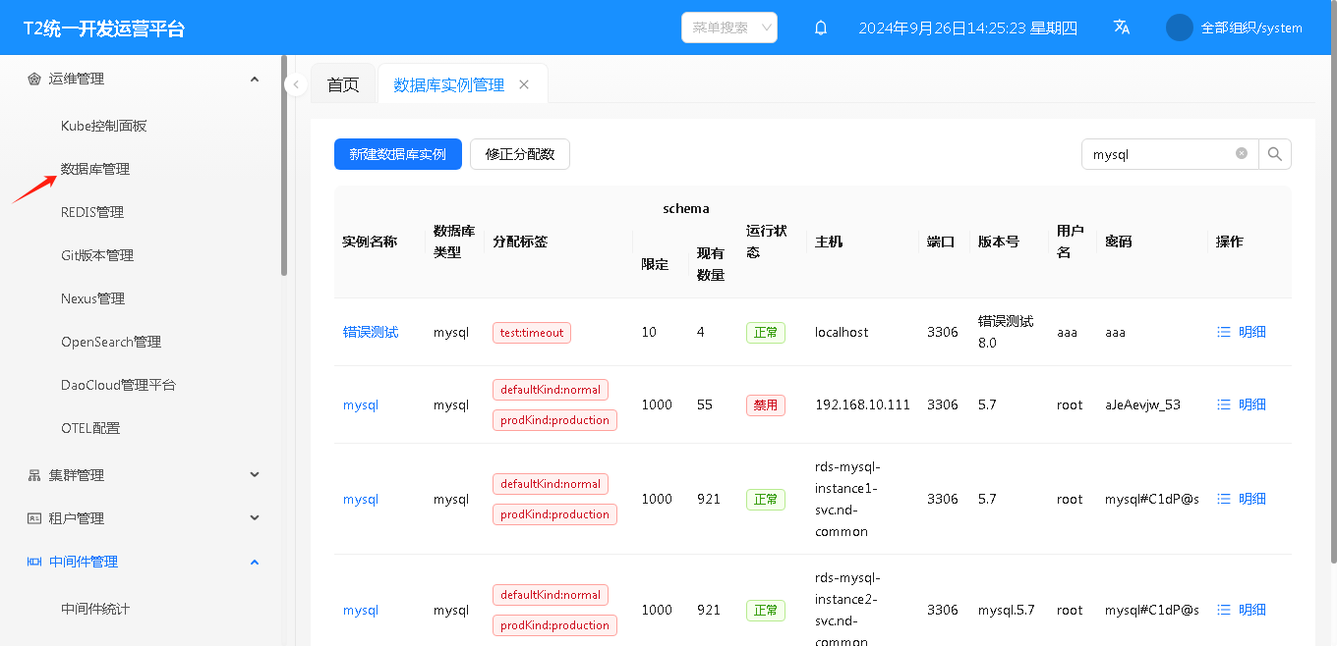Switch to the 首页 tab
Screen dimensions: 1337x646
[343, 84]
